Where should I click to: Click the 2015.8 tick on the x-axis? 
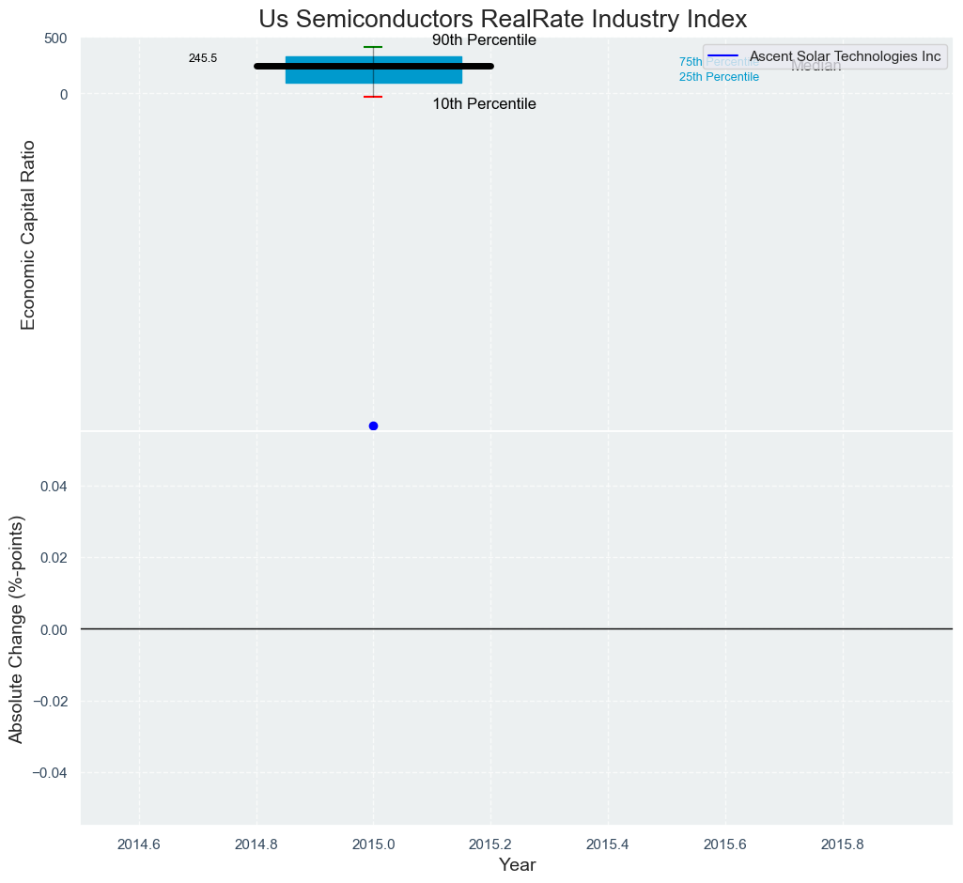pyautogui.click(x=843, y=844)
